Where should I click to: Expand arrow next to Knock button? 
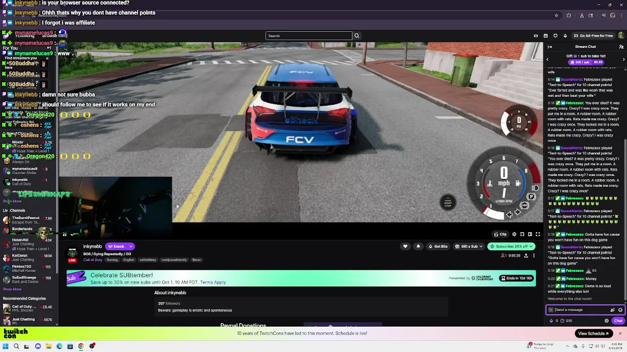pyautogui.click(x=131, y=246)
